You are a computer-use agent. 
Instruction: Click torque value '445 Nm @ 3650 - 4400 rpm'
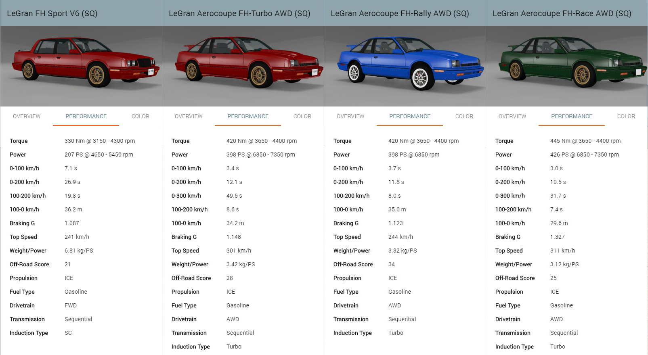click(585, 141)
